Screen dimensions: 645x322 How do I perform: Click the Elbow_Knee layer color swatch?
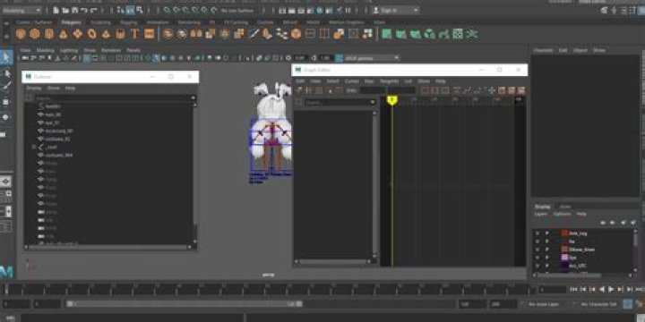click(564, 250)
